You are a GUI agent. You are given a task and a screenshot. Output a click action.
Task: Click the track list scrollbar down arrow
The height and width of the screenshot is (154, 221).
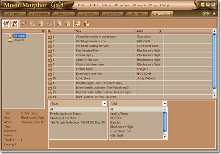coord(214,96)
